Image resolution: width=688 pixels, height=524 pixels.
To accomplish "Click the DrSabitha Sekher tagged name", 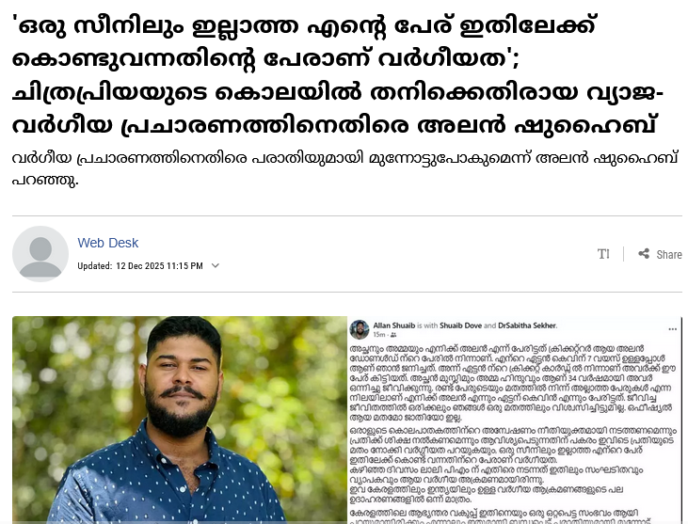I will point(527,326).
